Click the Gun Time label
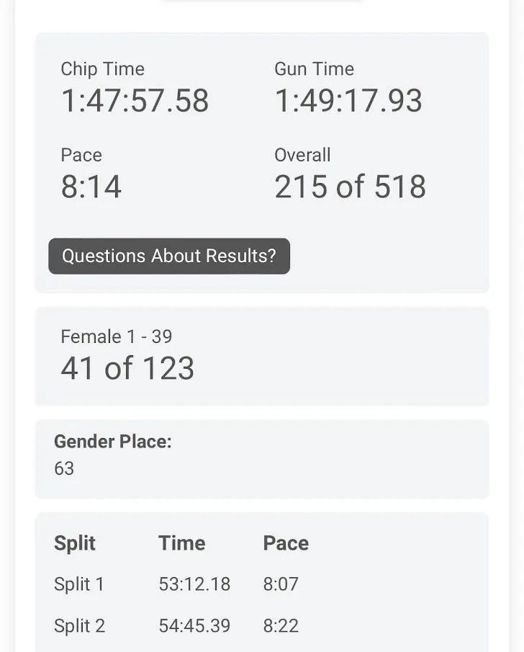524x652 pixels. (x=314, y=69)
